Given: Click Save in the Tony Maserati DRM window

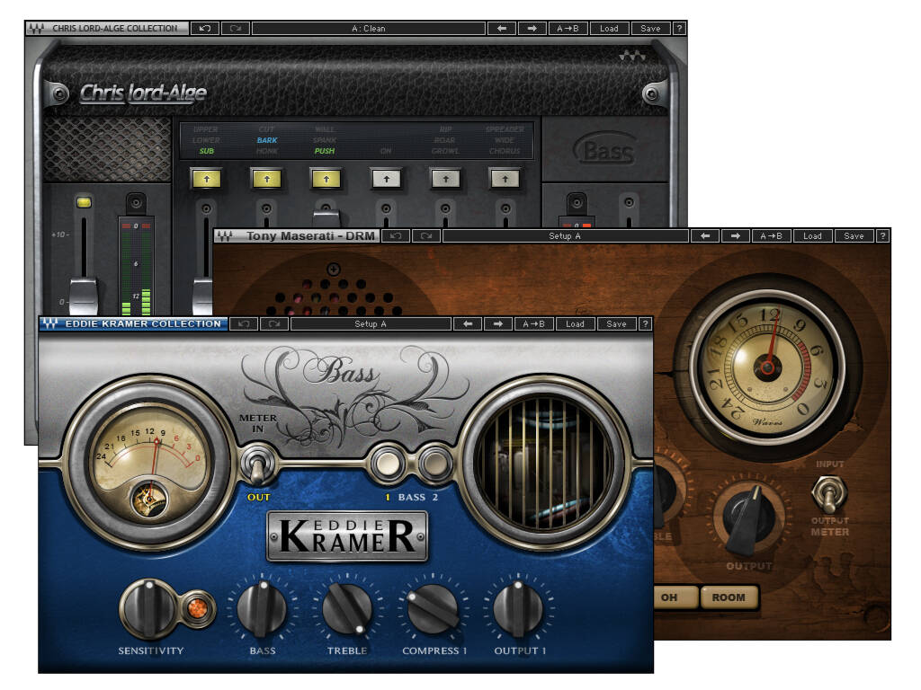Looking at the screenshot, I should click(854, 236).
